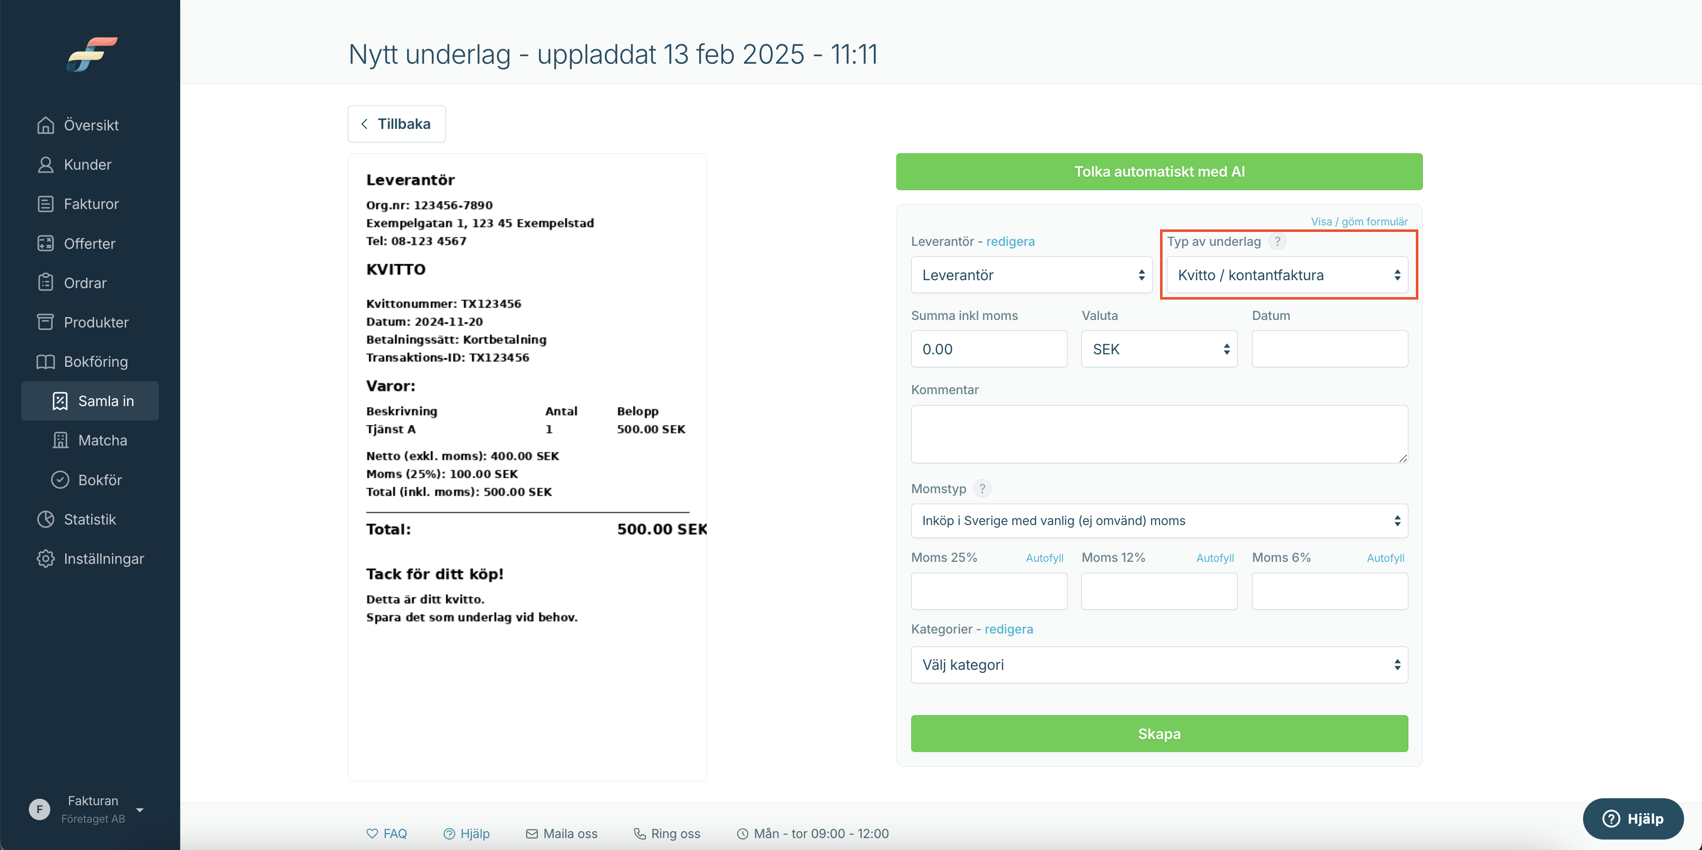Focus the Datum input field
The height and width of the screenshot is (850, 1702).
[1329, 349]
